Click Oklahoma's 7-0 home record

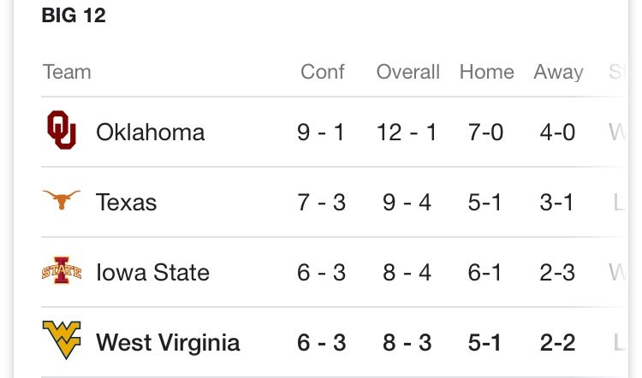coord(486,133)
